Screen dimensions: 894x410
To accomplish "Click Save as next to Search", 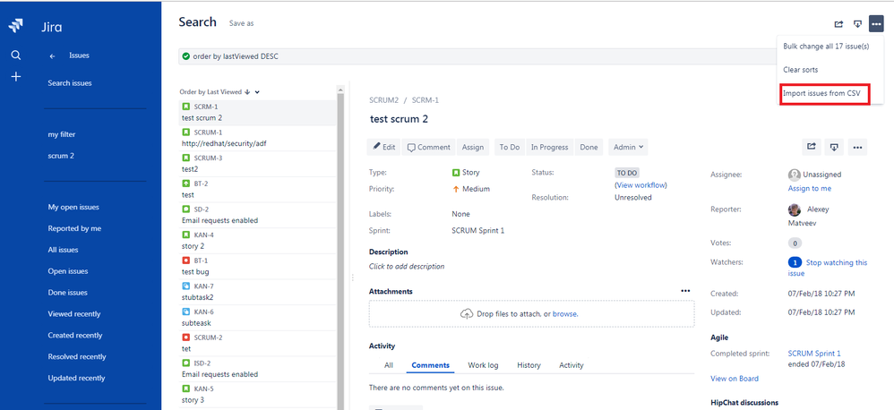I will (241, 23).
